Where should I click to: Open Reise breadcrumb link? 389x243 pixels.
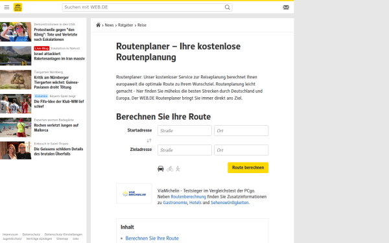pos(142,25)
